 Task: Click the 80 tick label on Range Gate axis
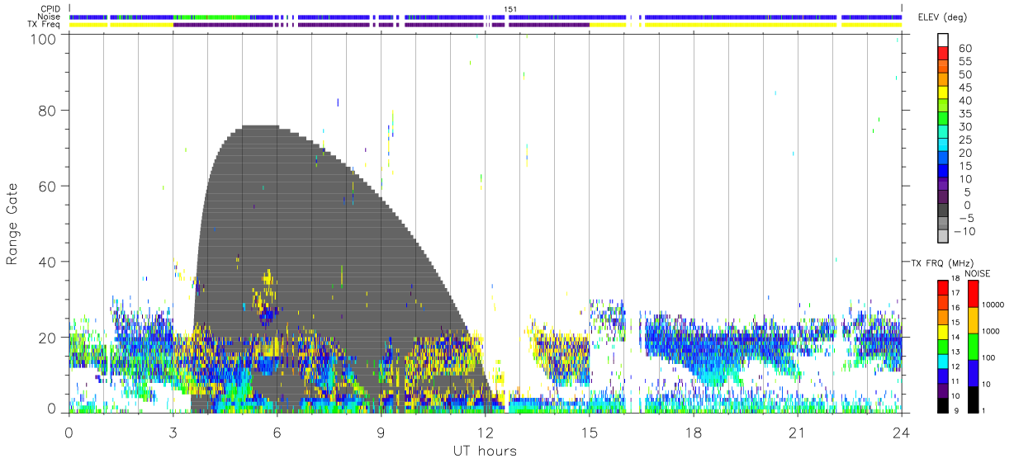click(47, 110)
